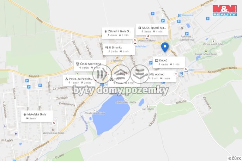This screenshot has width=242, height=161.
Task: Click the Winklerova bus stop icon
Action: coord(180,16)
